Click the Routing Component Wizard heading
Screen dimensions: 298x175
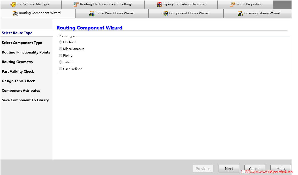(89, 28)
